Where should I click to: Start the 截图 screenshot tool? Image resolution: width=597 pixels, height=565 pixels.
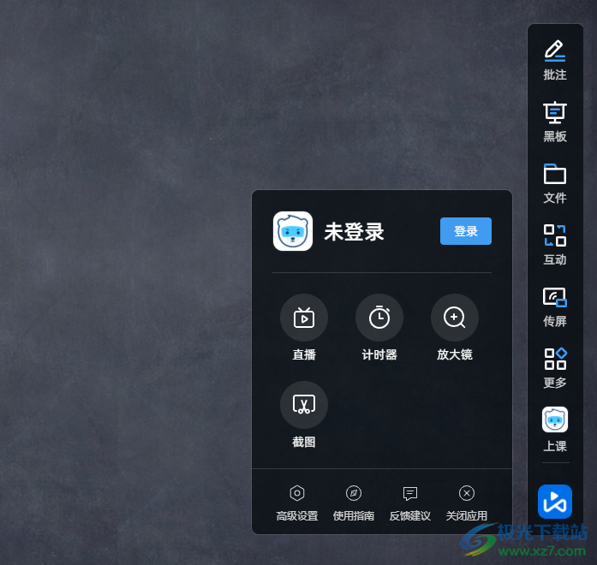tap(304, 405)
